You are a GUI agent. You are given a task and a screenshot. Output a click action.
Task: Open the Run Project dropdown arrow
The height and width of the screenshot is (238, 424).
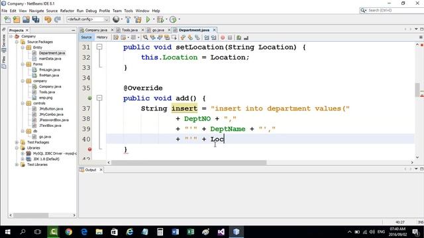(x=154, y=19)
